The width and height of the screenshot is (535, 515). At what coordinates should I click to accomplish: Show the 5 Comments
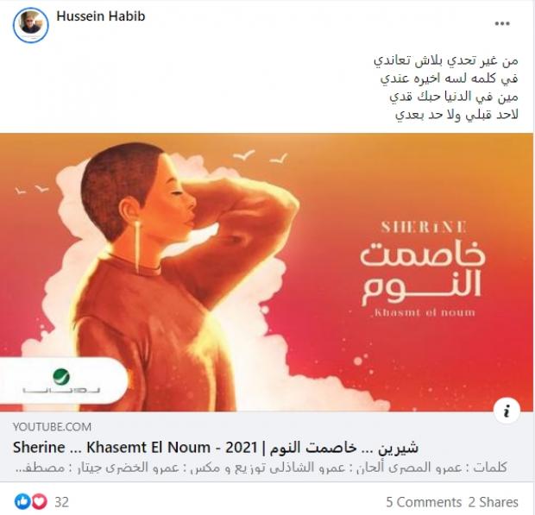coord(424,502)
